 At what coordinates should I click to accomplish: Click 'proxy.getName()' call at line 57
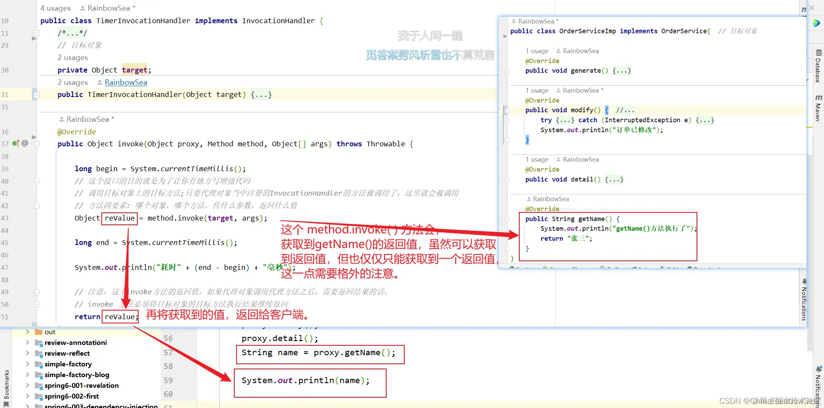click(352, 353)
